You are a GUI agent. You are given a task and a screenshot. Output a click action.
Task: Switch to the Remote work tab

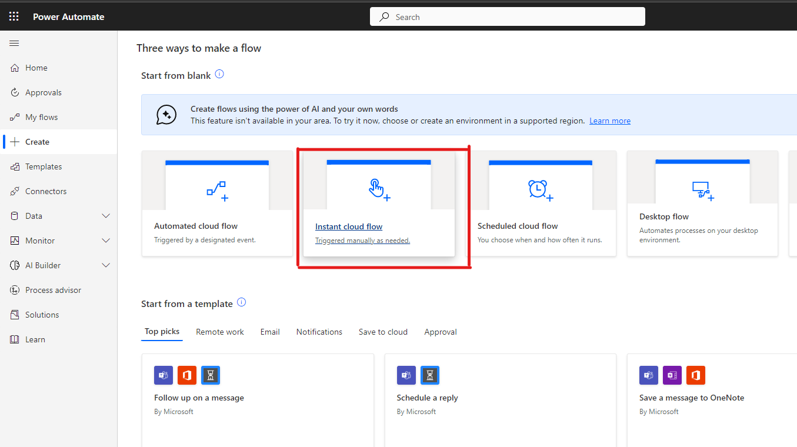click(x=220, y=332)
